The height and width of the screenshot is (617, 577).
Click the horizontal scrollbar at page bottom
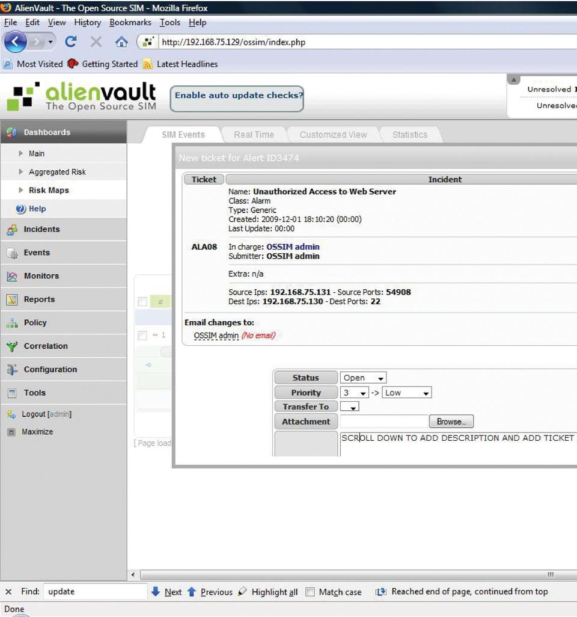349,575
